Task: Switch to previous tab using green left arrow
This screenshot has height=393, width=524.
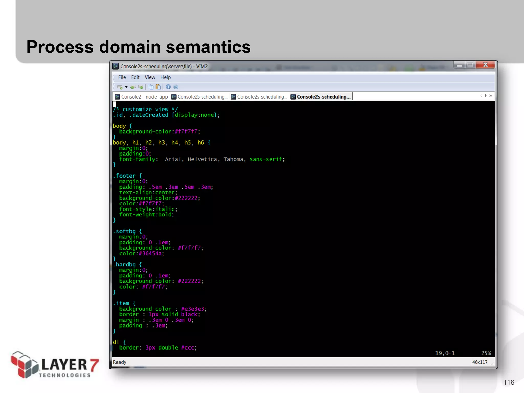Action: [x=133, y=87]
